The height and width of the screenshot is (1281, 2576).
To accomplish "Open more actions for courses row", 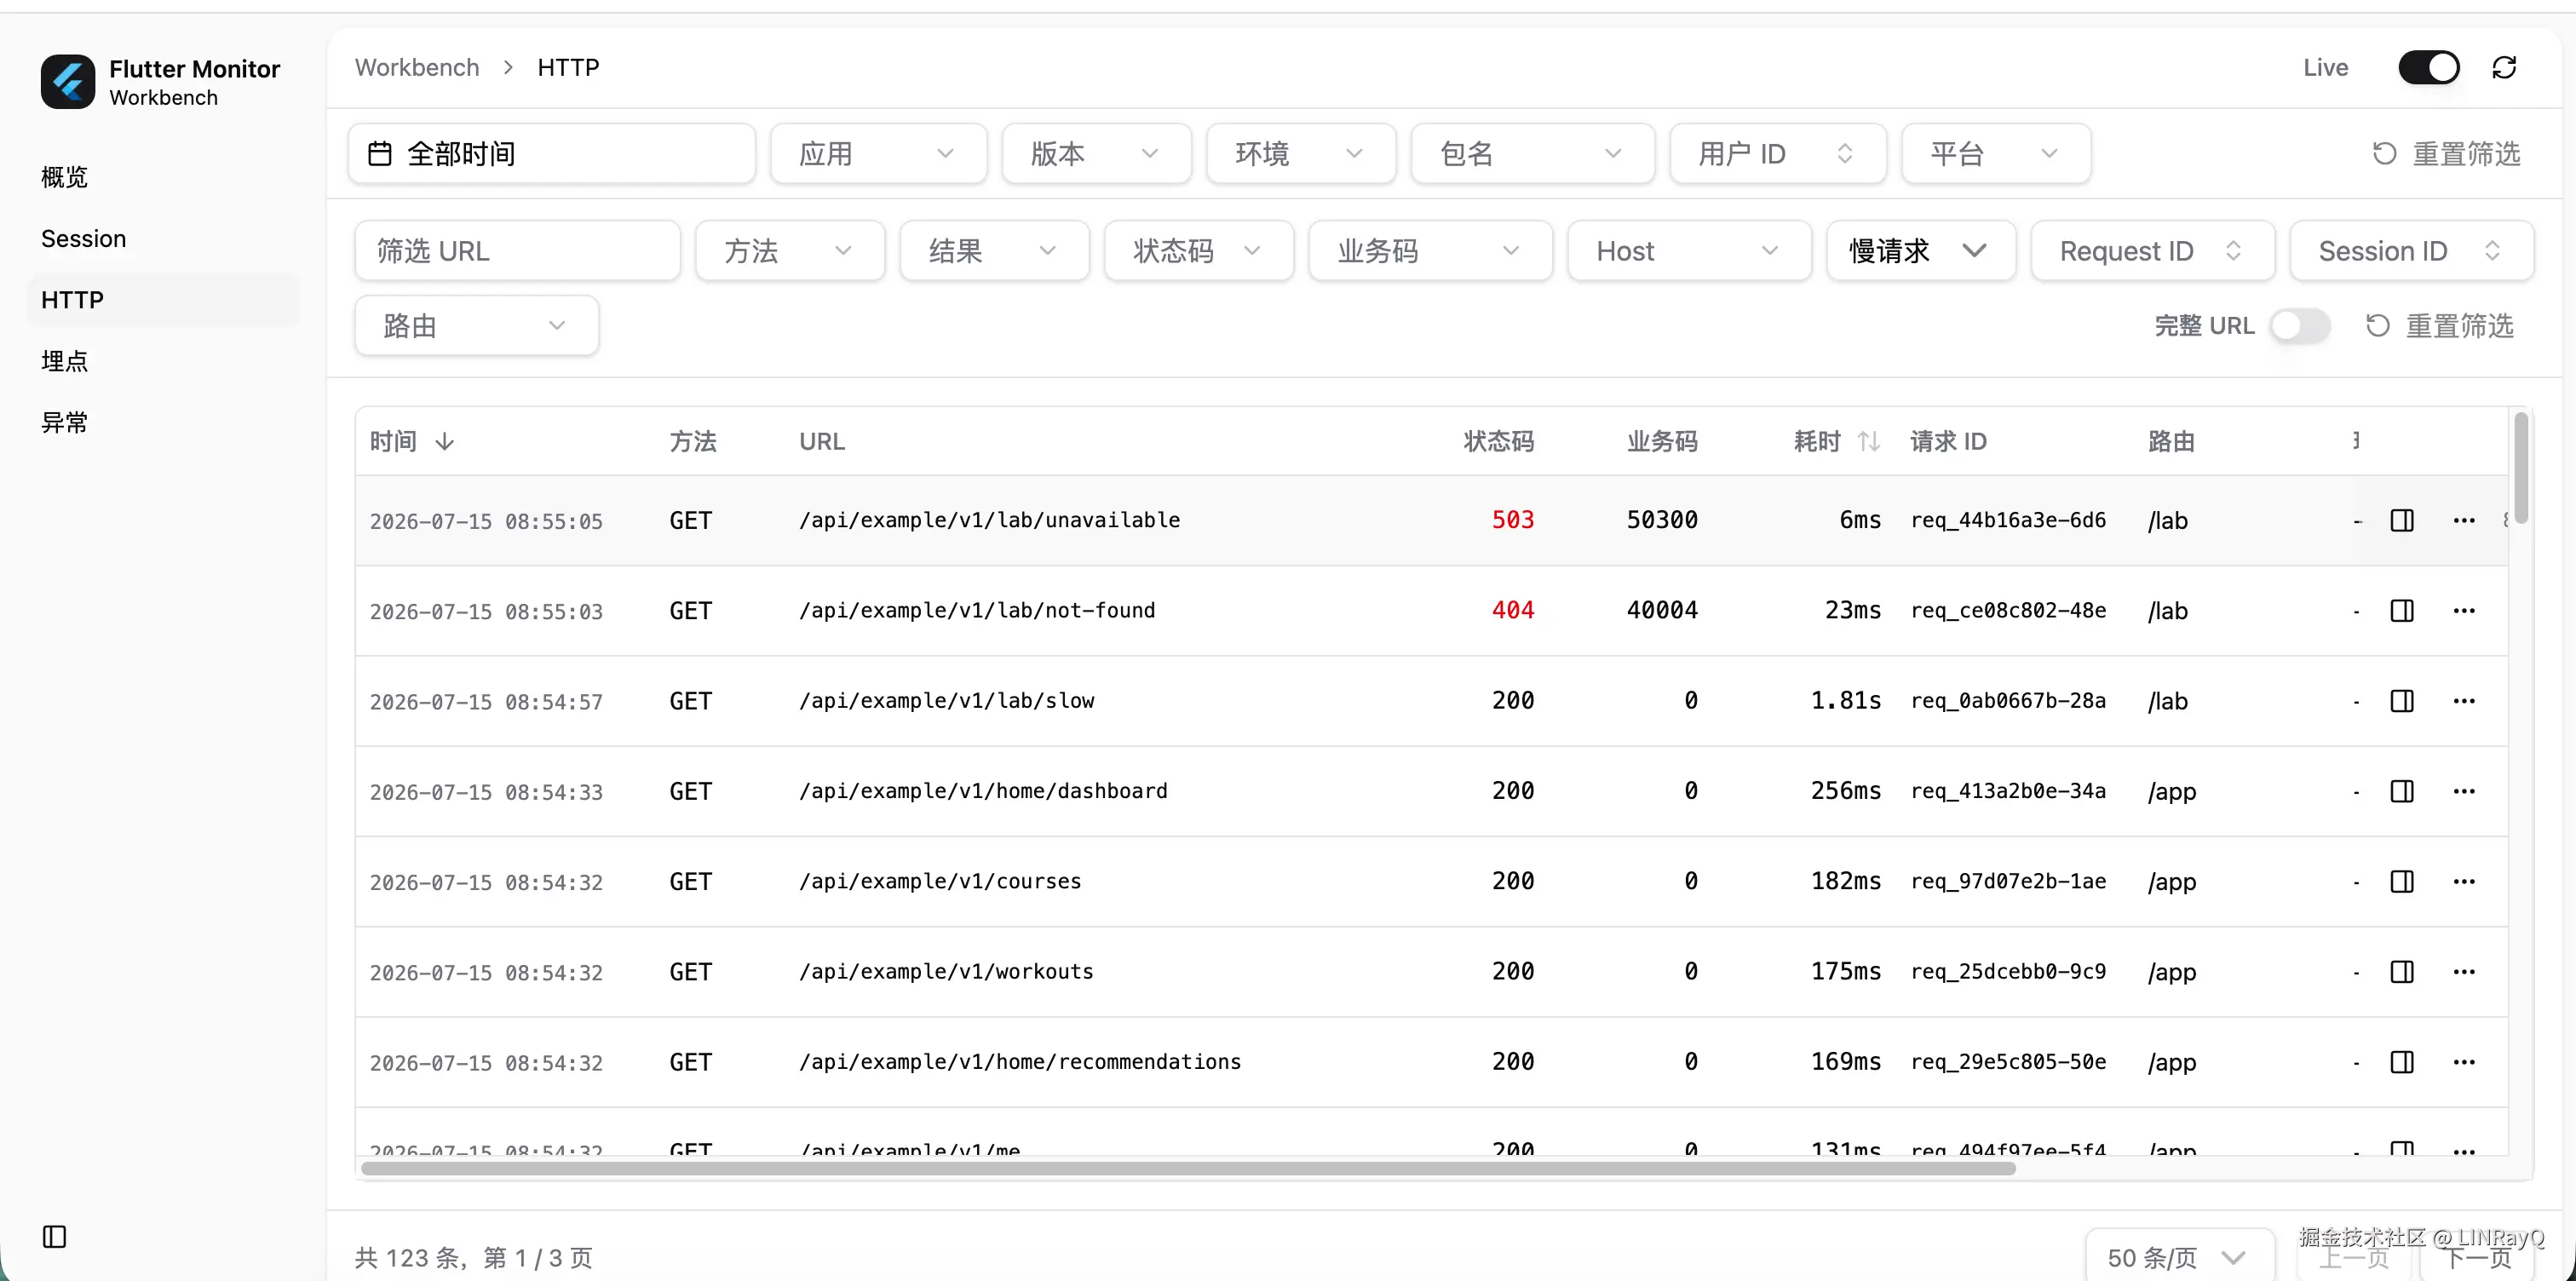I will [x=2464, y=881].
